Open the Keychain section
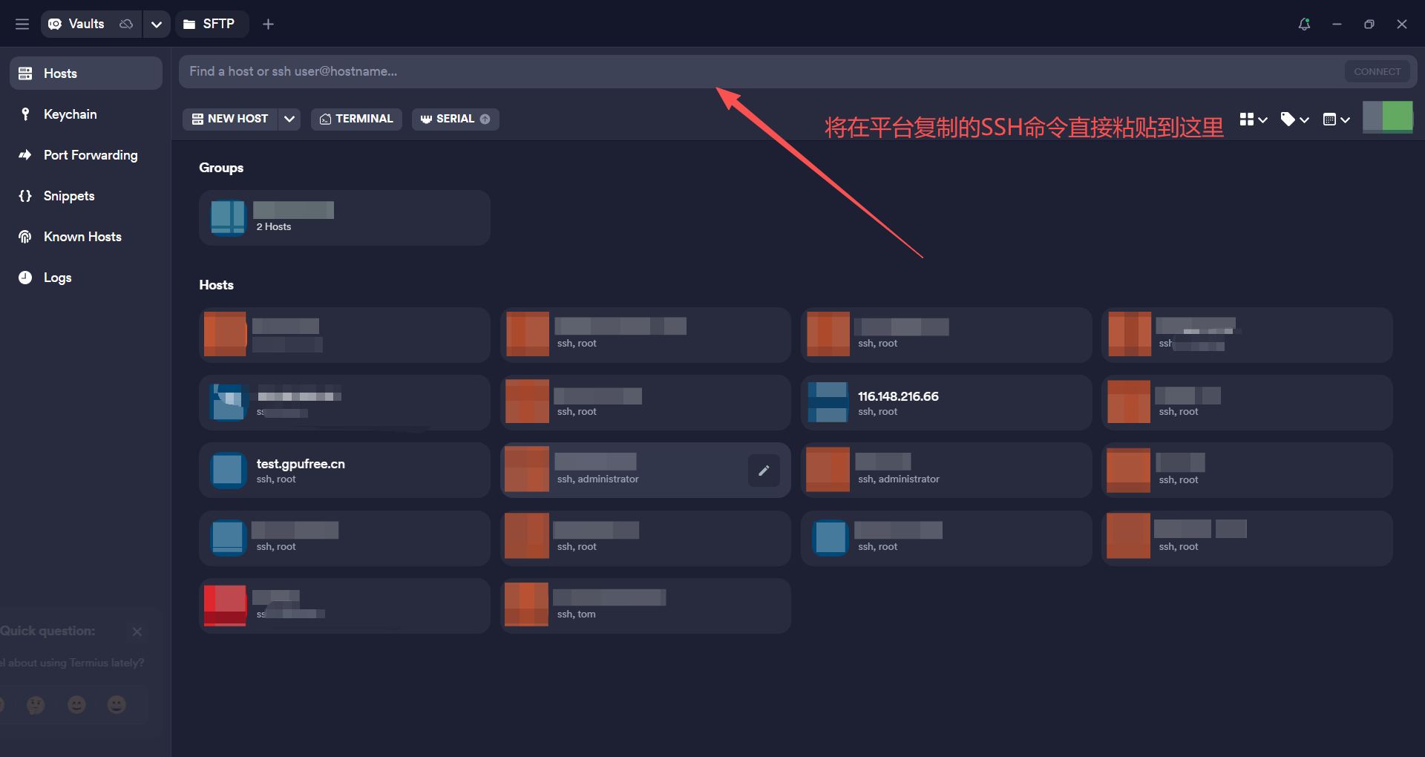Image resolution: width=1425 pixels, height=757 pixels. (70, 114)
